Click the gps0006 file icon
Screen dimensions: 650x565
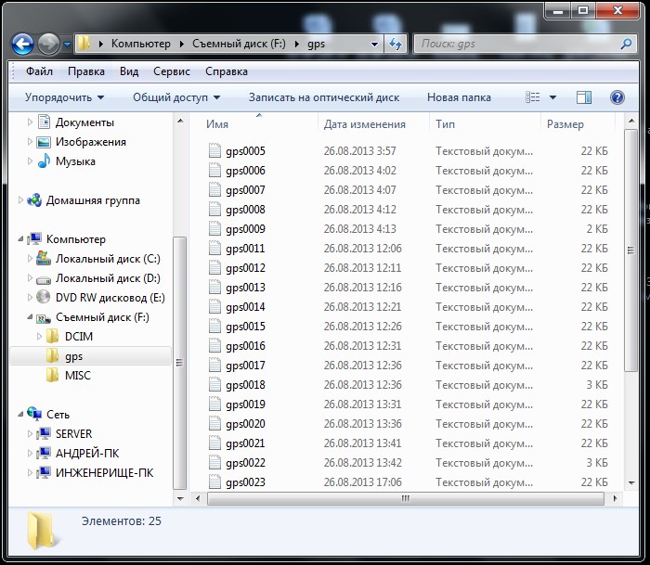[214, 170]
